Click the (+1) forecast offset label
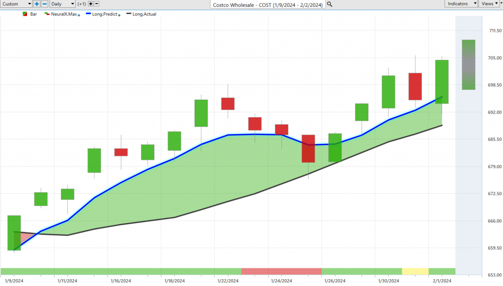Image resolution: width=503 pixels, height=286 pixels. (x=82, y=4)
